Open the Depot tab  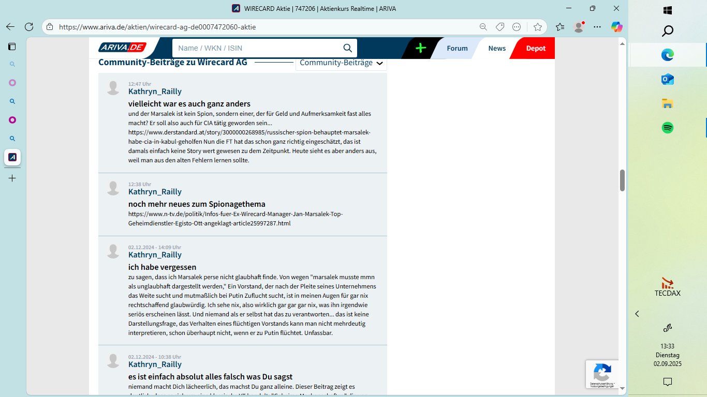tap(536, 48)
